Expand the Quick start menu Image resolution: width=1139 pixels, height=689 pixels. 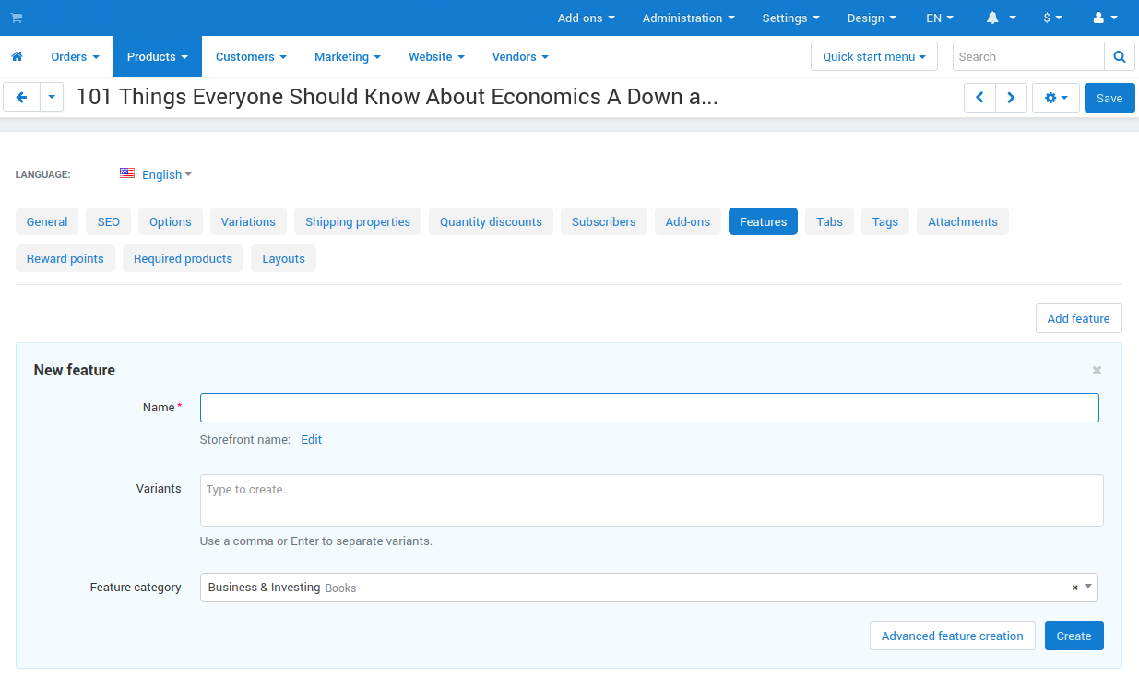pyautogui.click(x=874, y=56)
